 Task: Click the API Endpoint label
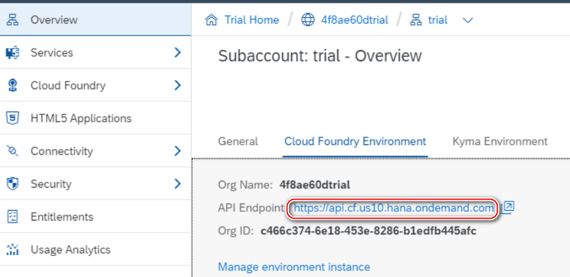coord(251,208)
